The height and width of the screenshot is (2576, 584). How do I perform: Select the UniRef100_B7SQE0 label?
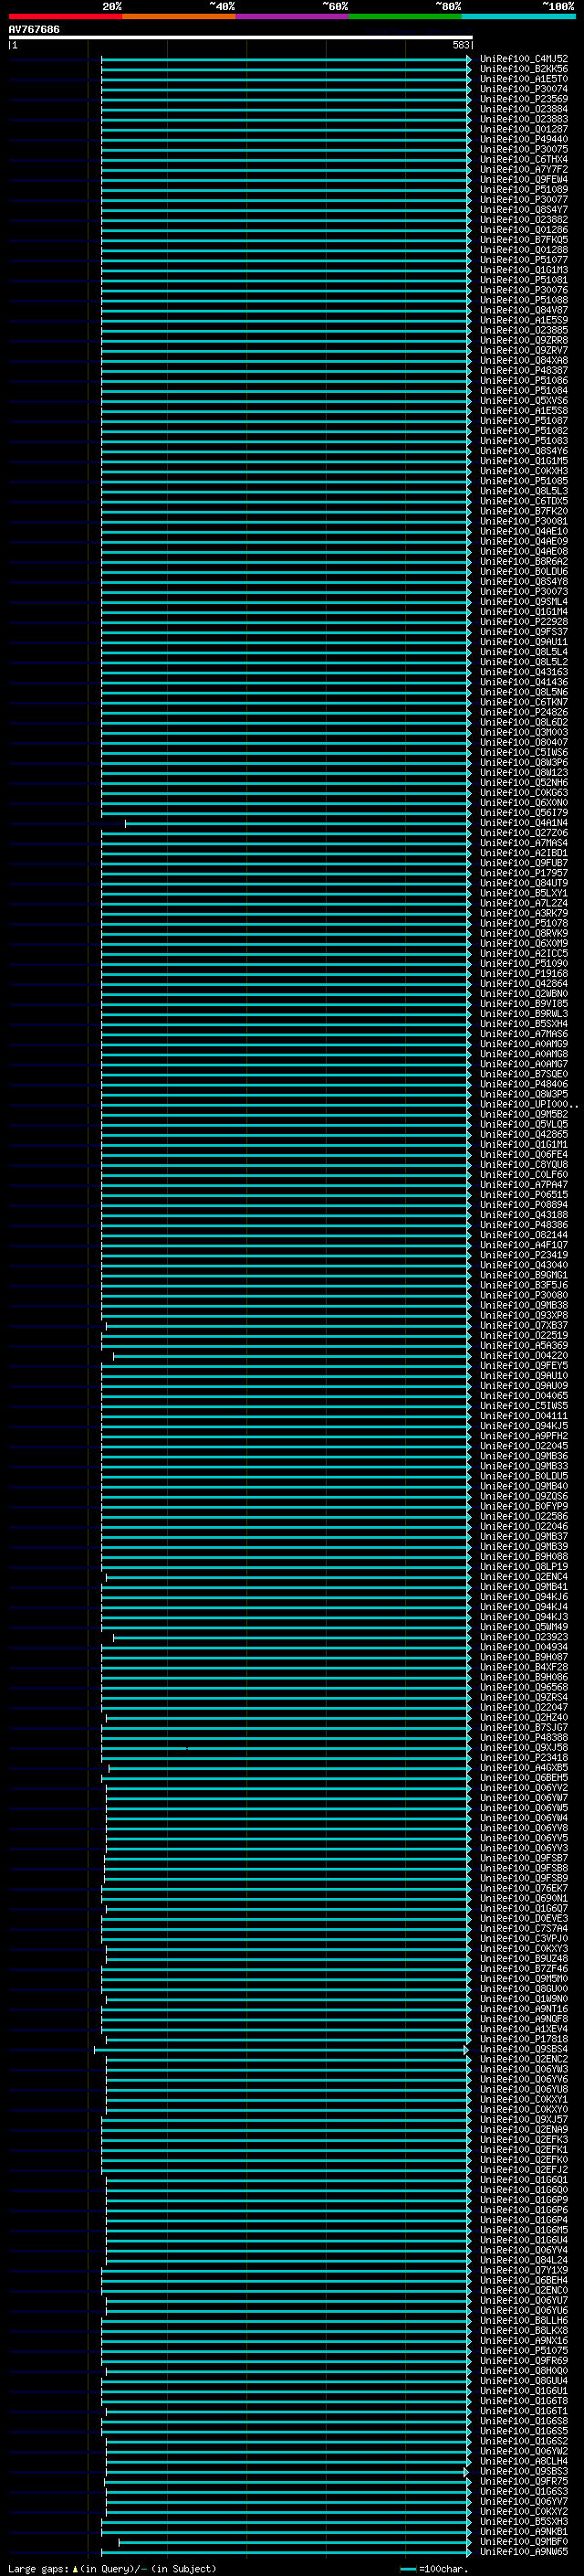[x=524, y=1074]
